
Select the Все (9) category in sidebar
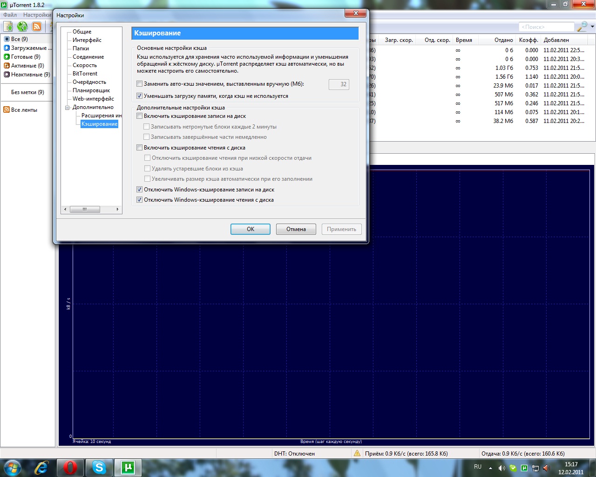click(19, 39)
